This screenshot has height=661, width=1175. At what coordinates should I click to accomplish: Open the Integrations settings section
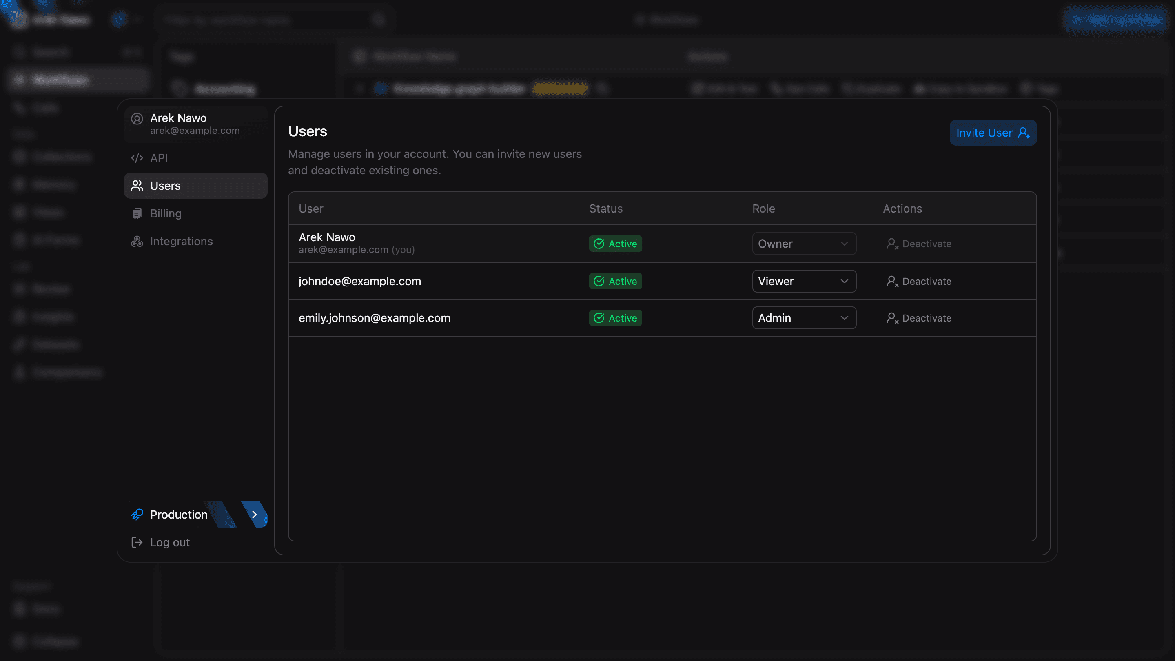click(x=196, y=241)
